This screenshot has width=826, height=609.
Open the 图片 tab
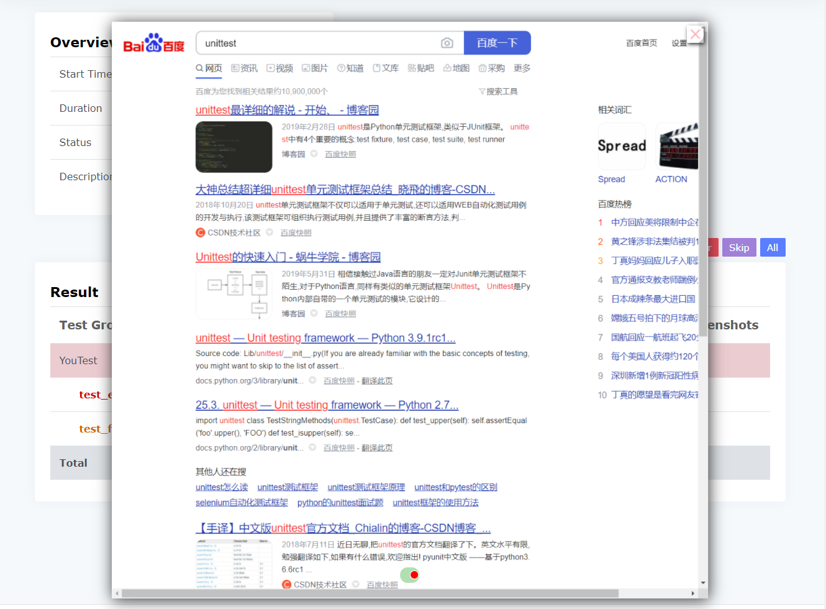pos(315,68)
